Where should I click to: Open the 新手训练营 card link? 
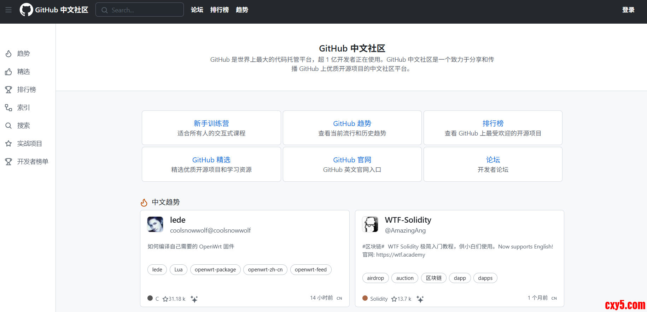tap(211, 124)
